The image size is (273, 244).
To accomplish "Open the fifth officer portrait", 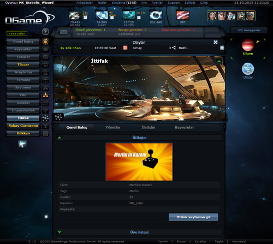I will click(x=250, y=16).
